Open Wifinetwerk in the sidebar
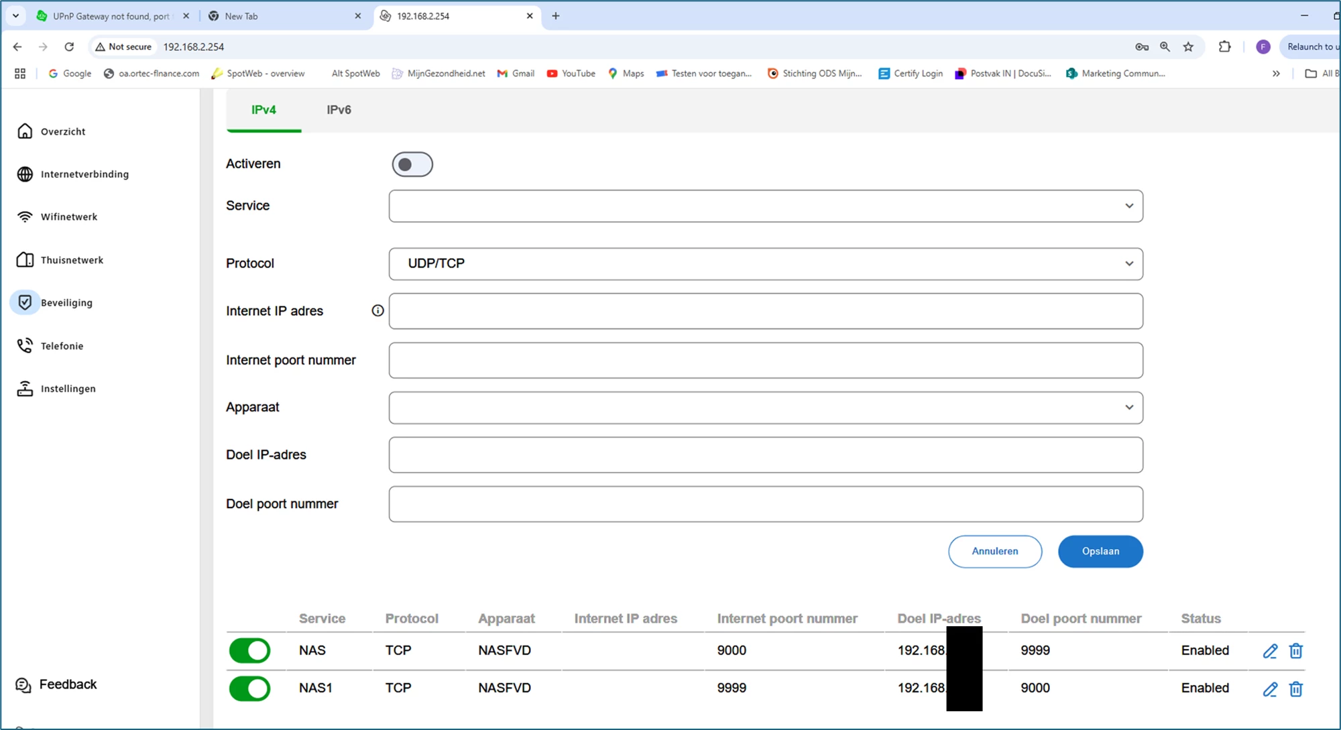The height and width of the screenshot is (730, 1341). (x=68, y=217)
